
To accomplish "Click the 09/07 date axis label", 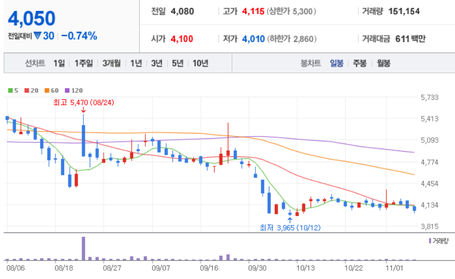I will point(161,268).
